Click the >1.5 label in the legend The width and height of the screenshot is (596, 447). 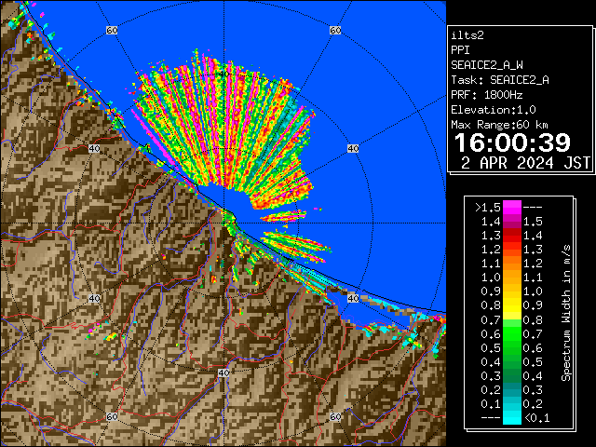[487, 208]
